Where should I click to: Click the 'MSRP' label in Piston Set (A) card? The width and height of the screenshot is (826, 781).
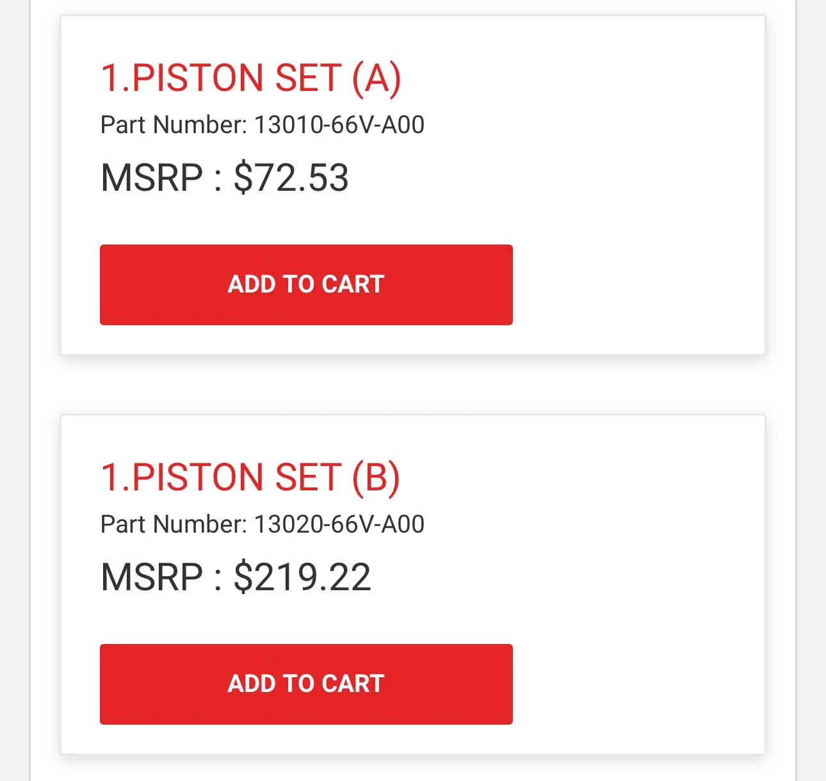point(152,178)
